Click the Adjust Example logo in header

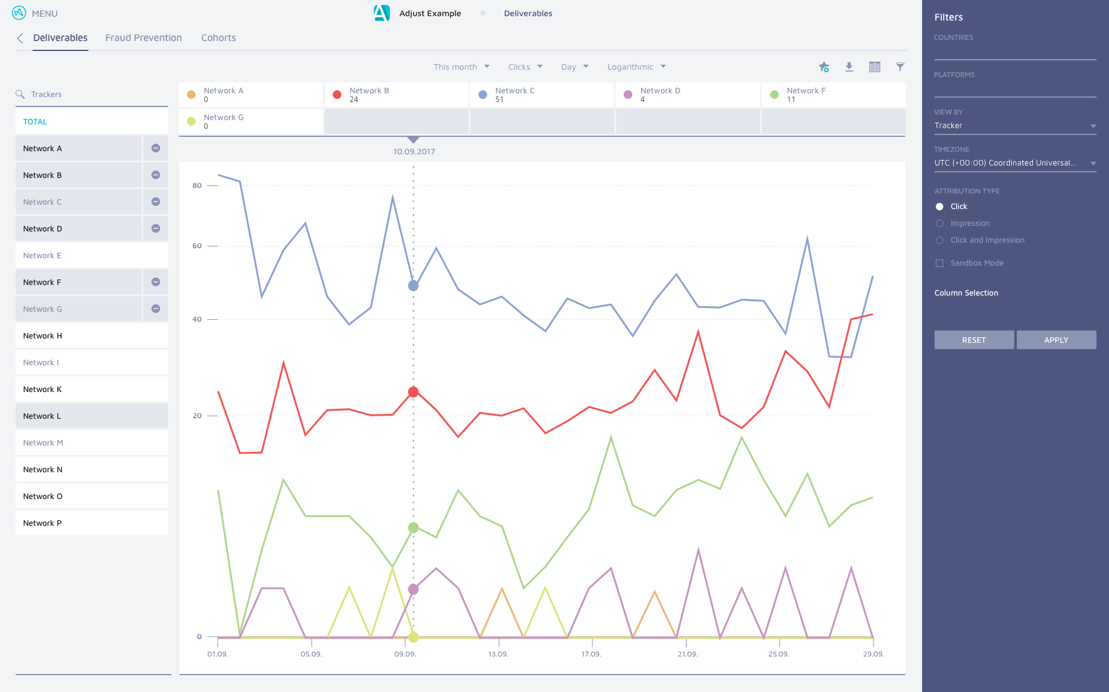[x=381, y=12]
